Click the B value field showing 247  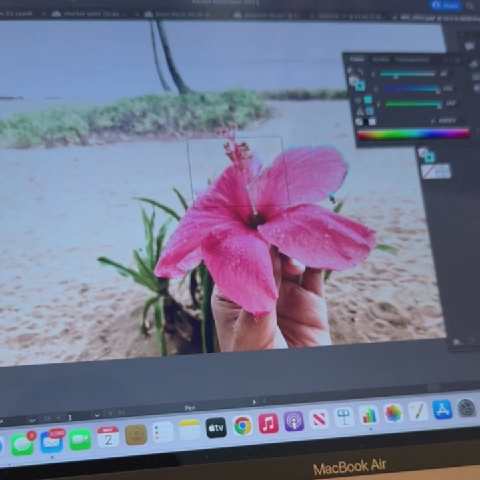pos(450,103)
